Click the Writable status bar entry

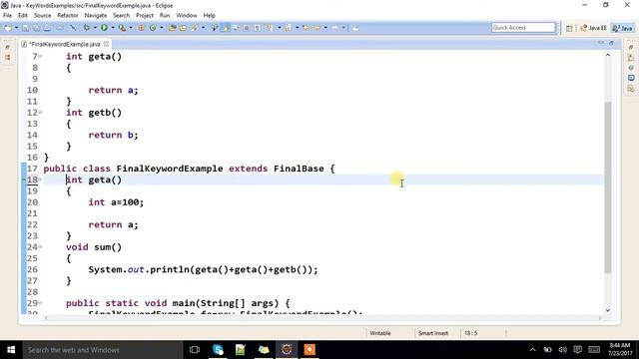[380, 333]
